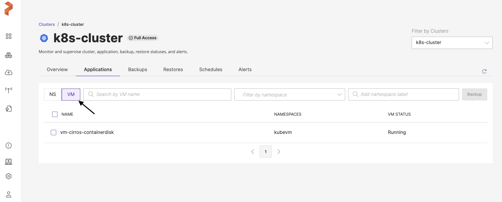The width and height of the screenshot is (502, 202).
Task: Open the dashboard grid icon
Action: pyautogui.click(x=9, y=36)
